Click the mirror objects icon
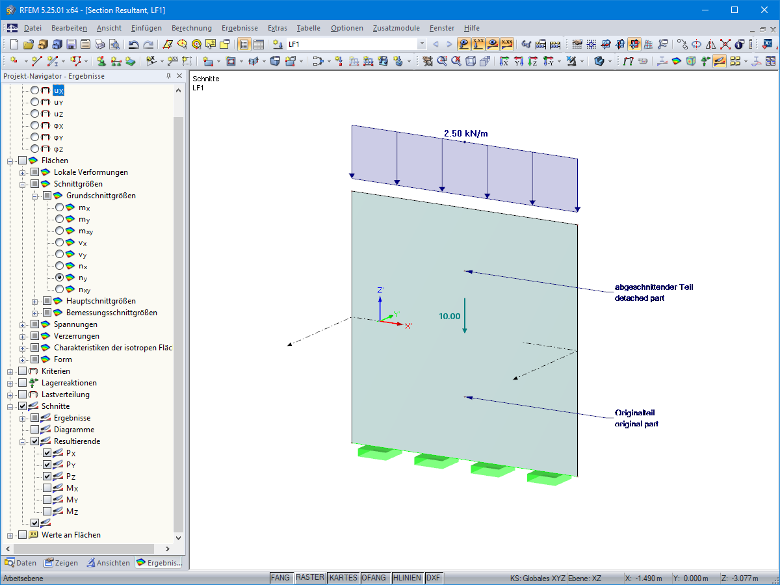The width and height of the screenshot is (780, 585). point(710,44)
